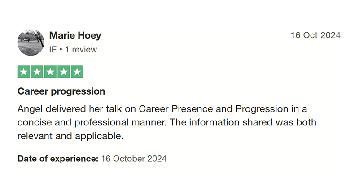Click the word Angel in review
359x194 pixels.
click(x=30, y=109)
